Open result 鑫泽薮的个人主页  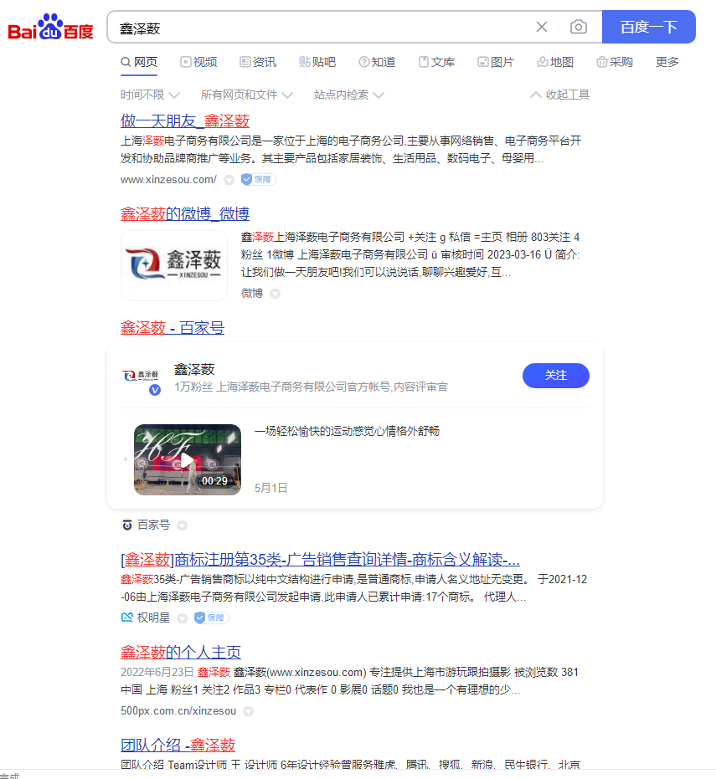181,652
